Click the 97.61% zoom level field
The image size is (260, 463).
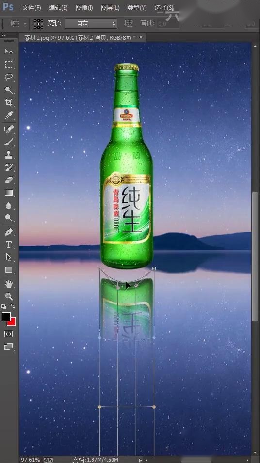click(x=31, y=460)
